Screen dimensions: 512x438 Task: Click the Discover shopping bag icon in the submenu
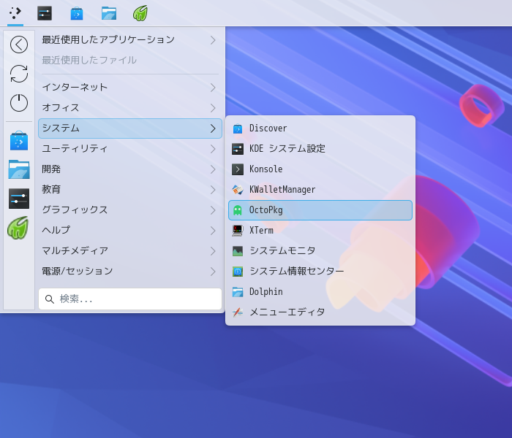coord(238,128)
